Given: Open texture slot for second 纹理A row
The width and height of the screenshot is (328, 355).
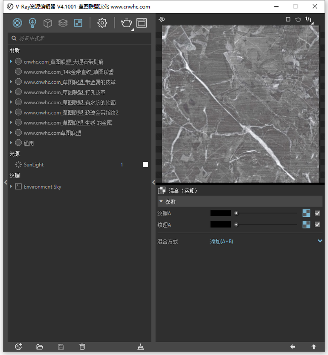Looking at the screenshot, I should (306, 225).
